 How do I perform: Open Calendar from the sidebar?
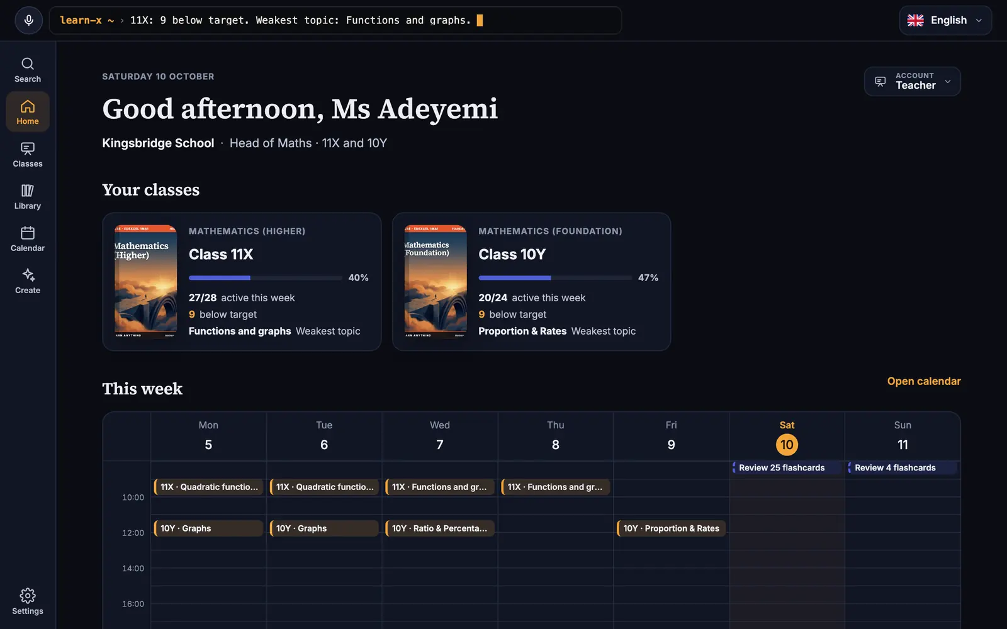tap(28, 238)
